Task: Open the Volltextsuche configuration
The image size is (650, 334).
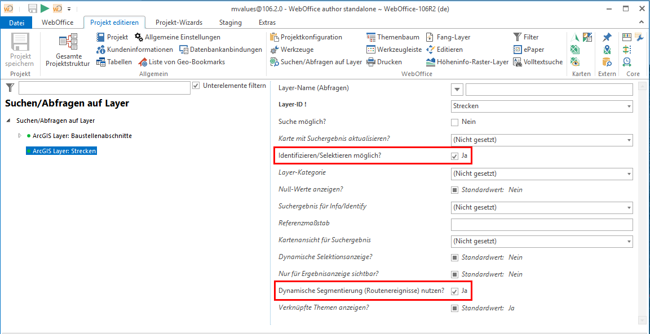Action: 531,61
